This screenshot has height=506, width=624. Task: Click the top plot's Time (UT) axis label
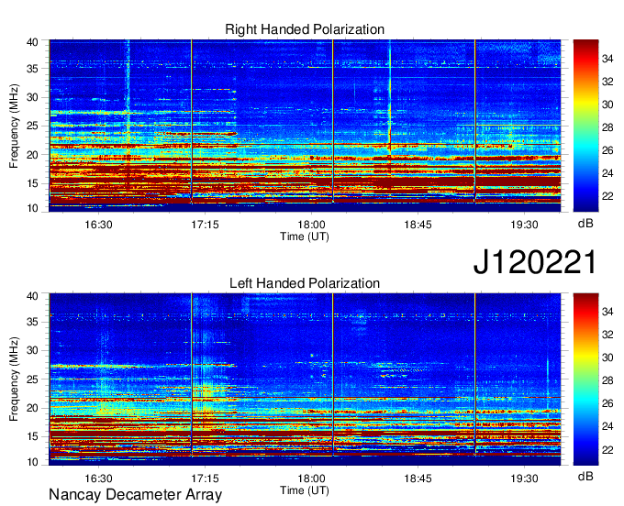coord(305,236)
